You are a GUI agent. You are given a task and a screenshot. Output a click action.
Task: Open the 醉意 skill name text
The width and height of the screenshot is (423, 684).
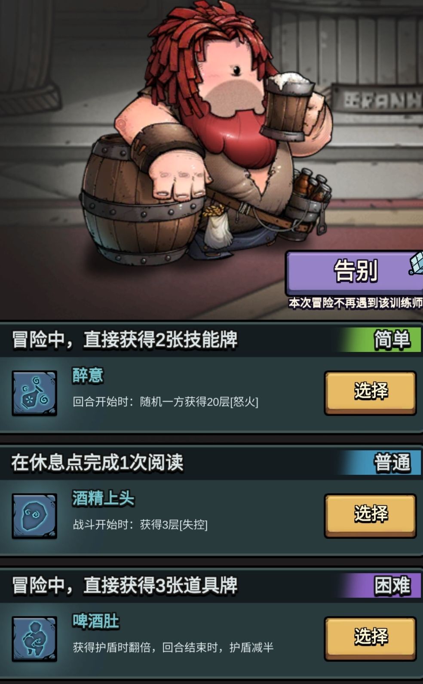point(88,375)
